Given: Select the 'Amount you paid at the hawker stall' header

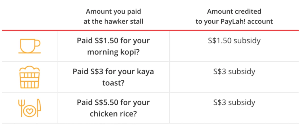Looking at the screenshot, I should click(113, 16).
